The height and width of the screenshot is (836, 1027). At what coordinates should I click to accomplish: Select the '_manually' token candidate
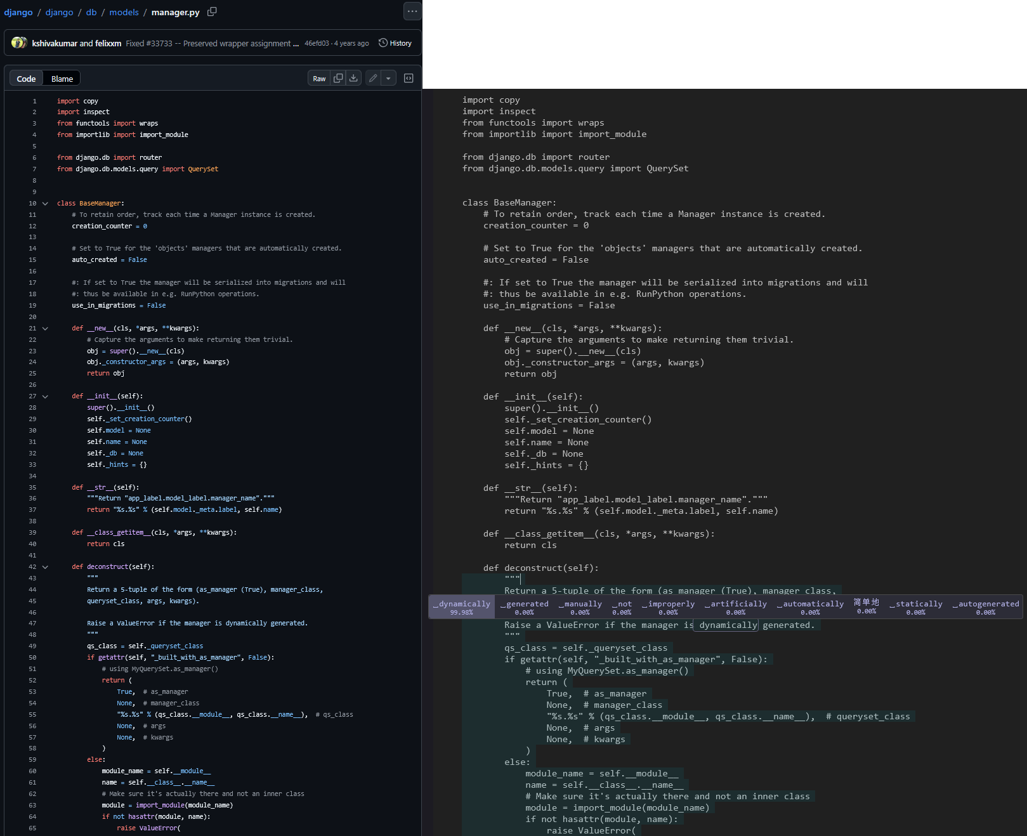point(580,607)
